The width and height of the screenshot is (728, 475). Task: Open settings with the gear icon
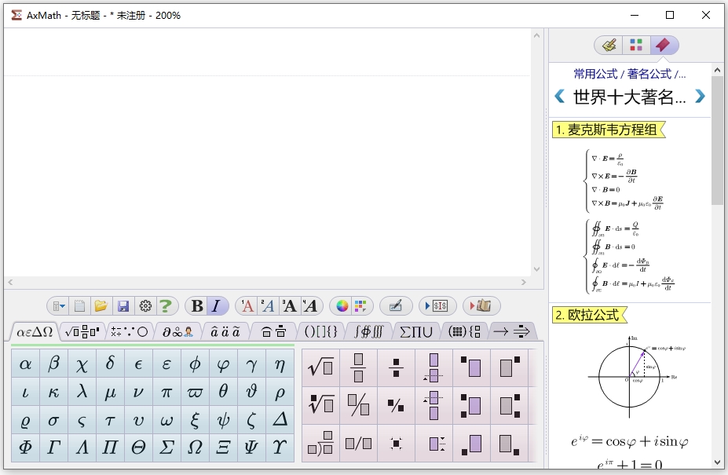pos(145,306)
